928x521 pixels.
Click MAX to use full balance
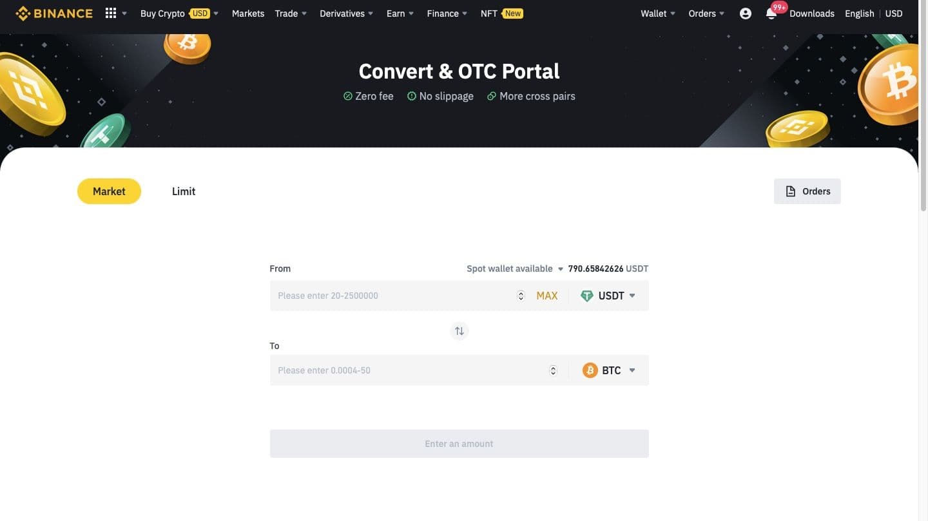point(547,296)
